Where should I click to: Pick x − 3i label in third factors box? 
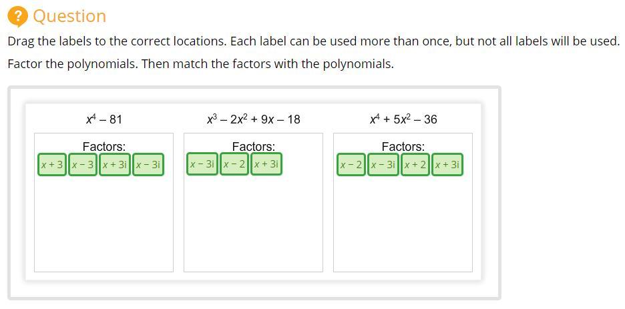[383, 164]
